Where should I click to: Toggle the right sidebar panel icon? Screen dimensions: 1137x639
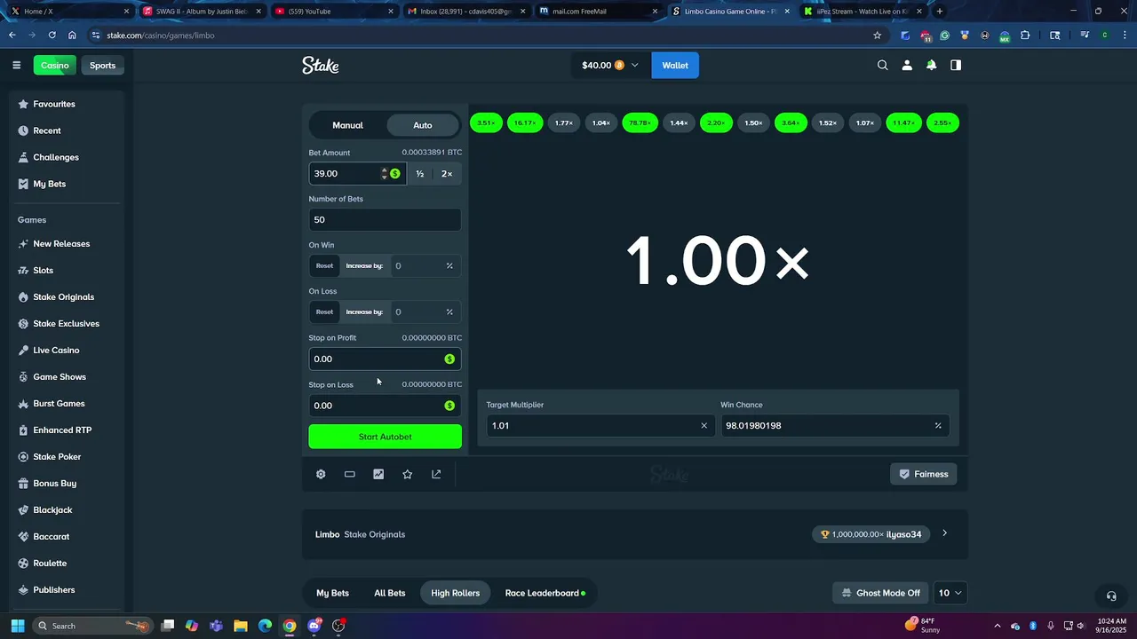click(956, 65)
